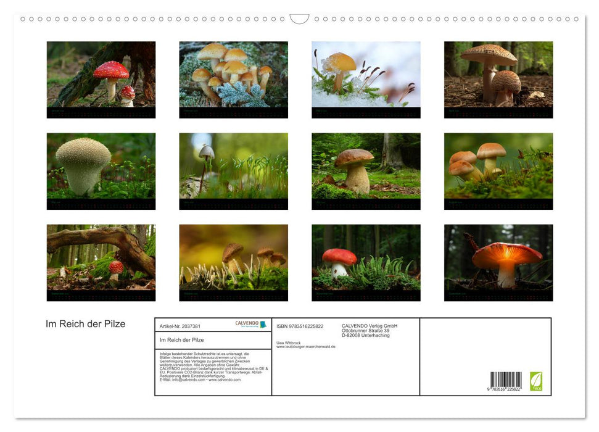The height and width of the screenshot is (432, 599).
Task: Open the white spiky puffball photo
Action: (x=101, y=166)
